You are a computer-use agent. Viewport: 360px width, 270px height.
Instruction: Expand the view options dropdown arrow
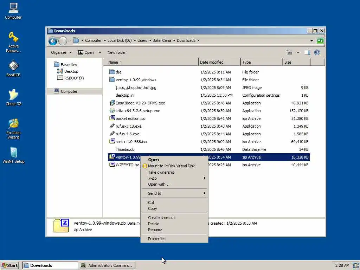point(298,52)
